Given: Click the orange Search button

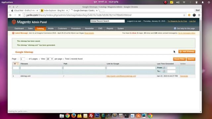Looking at the screenshot, I should 191,59.
